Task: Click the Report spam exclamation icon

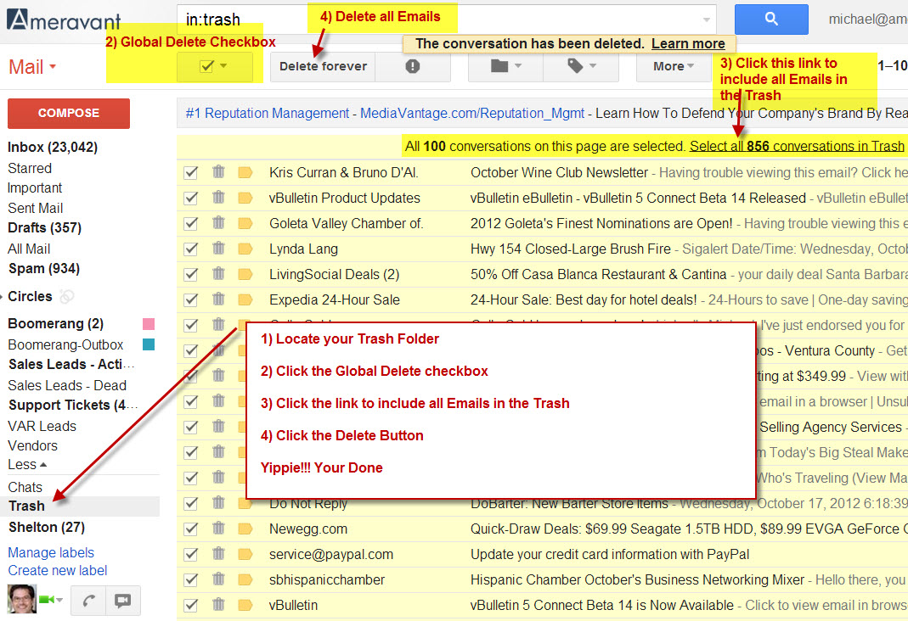Action: (x=413, y=66)
